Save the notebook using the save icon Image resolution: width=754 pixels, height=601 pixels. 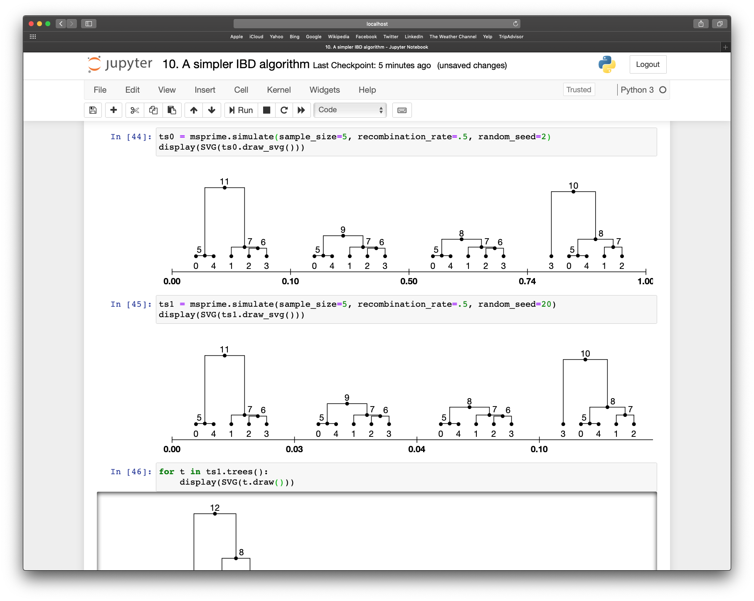[93, 110]
